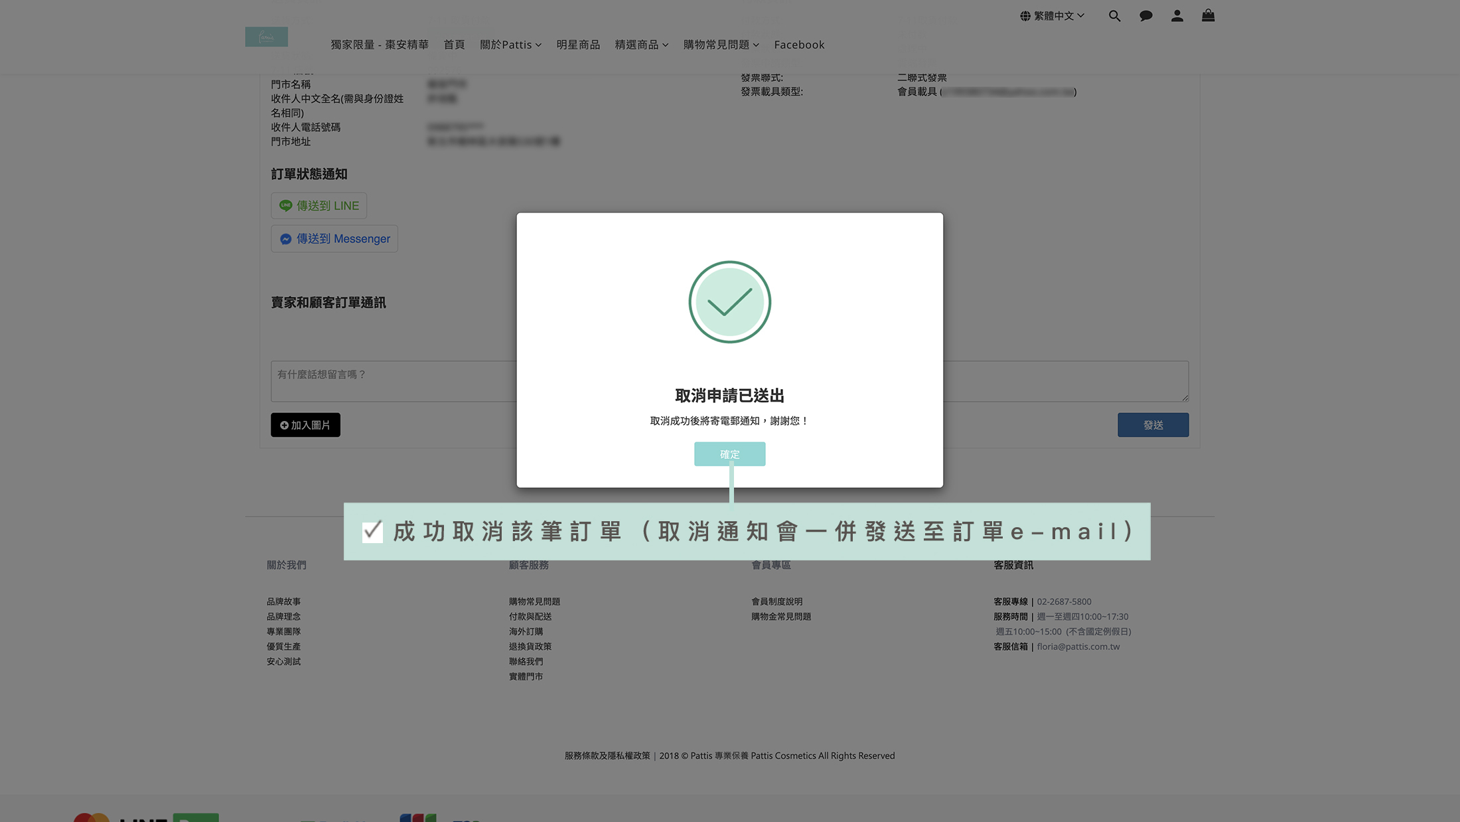Go to the 首頁 home menu item
Viewport: 1460px width, 822px height.
point(454,44)
